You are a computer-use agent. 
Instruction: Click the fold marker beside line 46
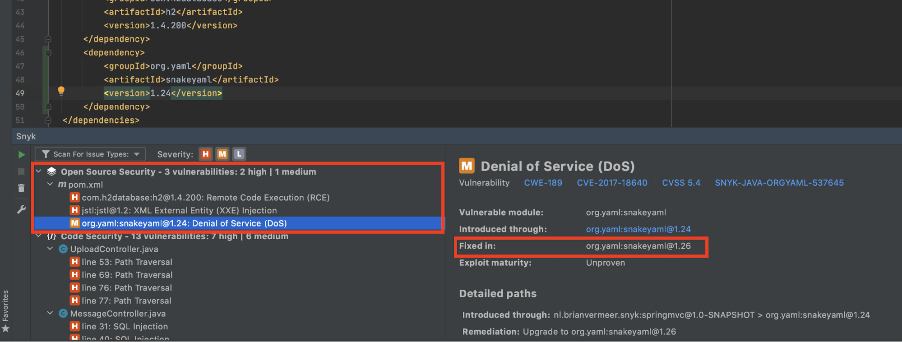(48, 53)
